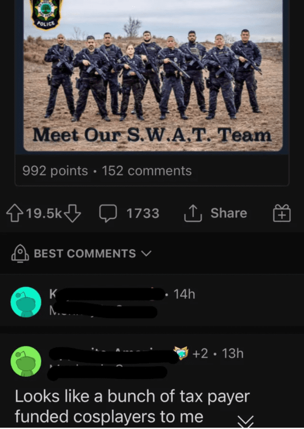Upvote the post with the up arrow

tap(15, 213)
